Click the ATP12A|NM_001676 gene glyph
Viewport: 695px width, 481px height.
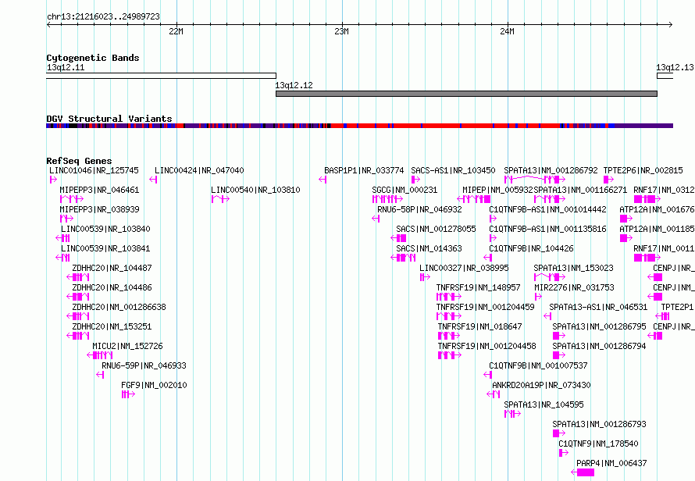tap(625, 219)
